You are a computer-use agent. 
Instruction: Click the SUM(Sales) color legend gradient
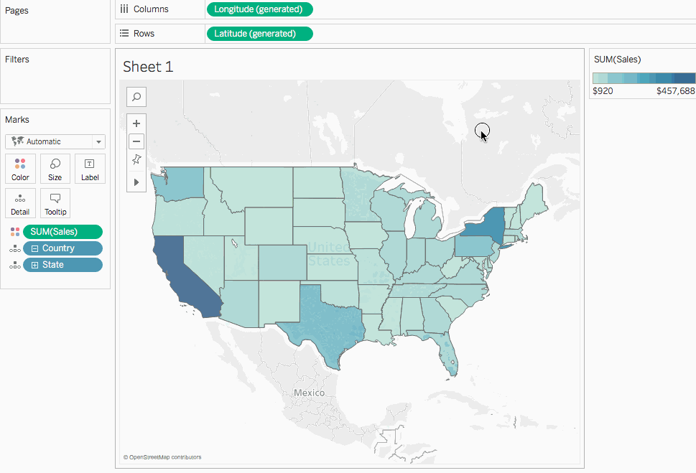pos(643,78)
